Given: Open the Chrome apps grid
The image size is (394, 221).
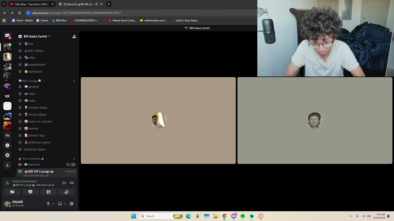Looking at the screenshot, I should [x=4, y=21].
